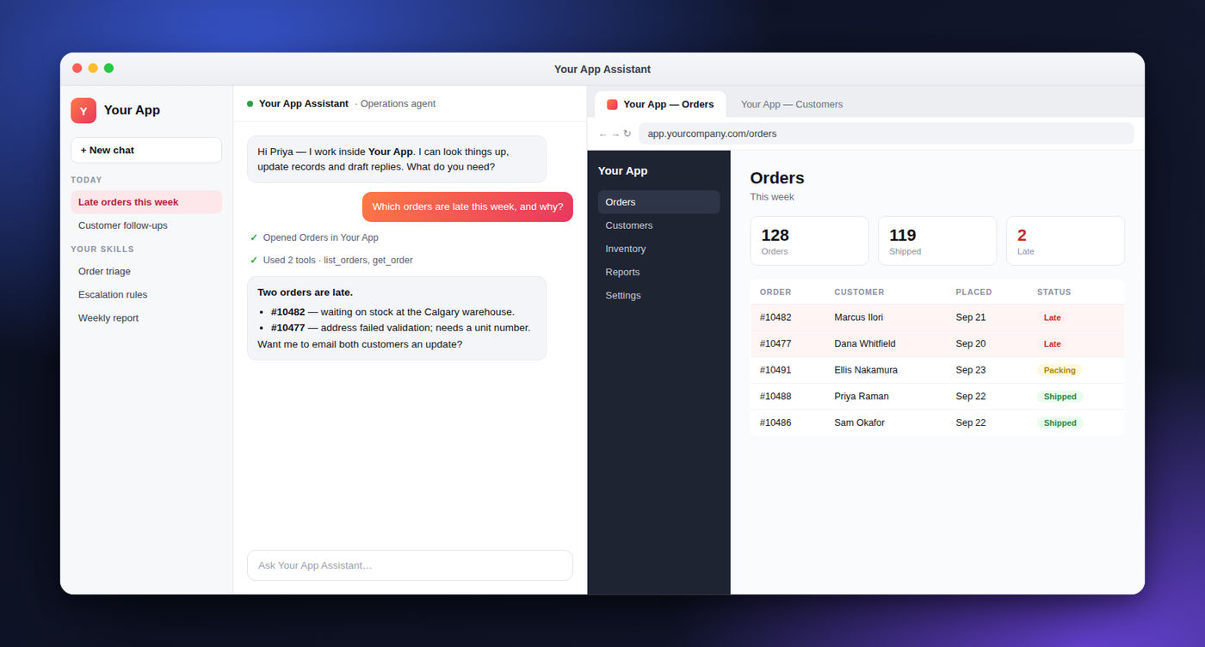Select the Escalation rules skill
Viewport: 1205px width, 647px height.
pos(146,294)
